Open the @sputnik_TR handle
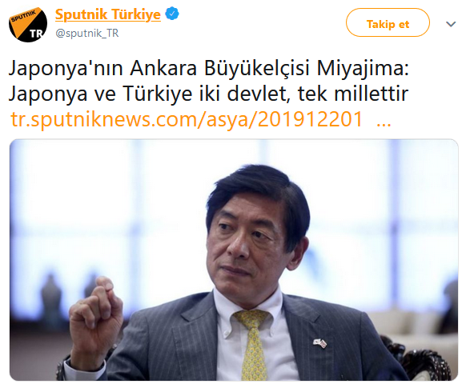The image size is (466, 388). [87, 33]
